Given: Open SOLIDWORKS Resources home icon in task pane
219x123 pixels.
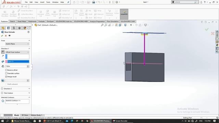Looking at the screenshot, I should (x=217, y=32).
